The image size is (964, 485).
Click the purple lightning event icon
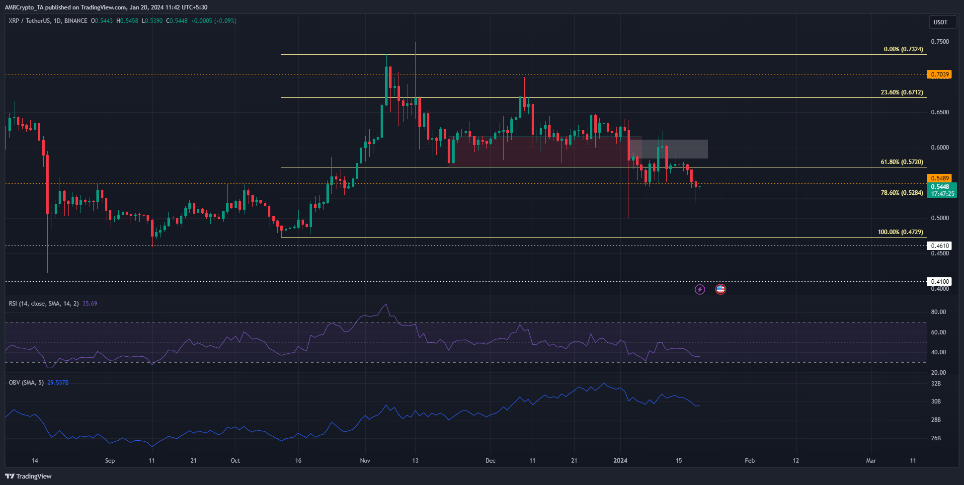[x=700, y=289]
